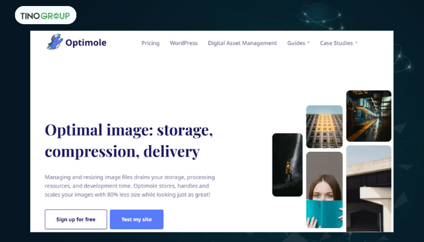
Task: Open the Pricing menu link
Action: 150,43
